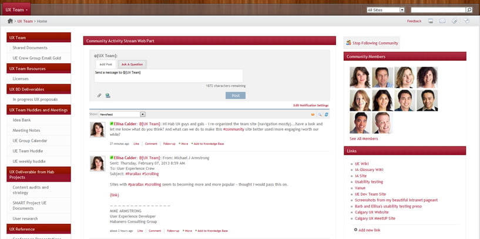Click the paperclip attachment icon
Viewport: 480px width, 239px height.
pos(99,95)
